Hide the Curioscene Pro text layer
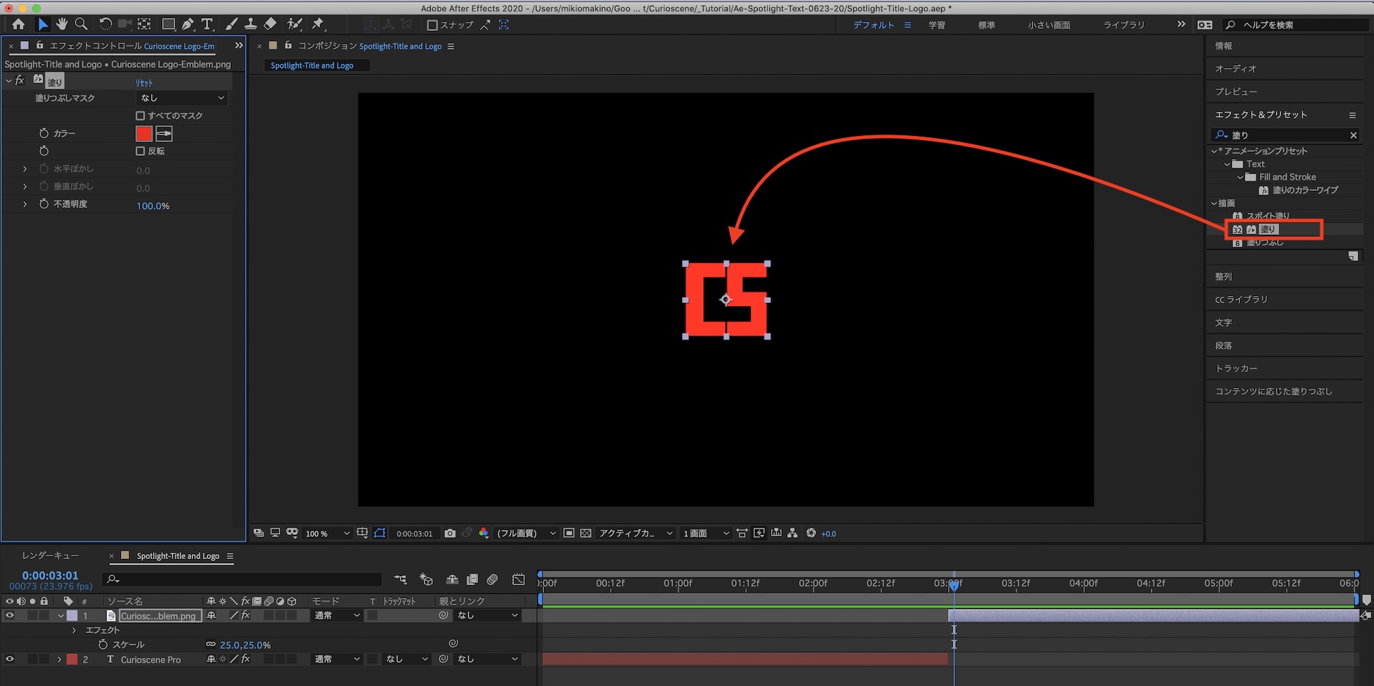Image resolution: width=1374 pixels, height=686 pixels. click(x=10, y=659)
